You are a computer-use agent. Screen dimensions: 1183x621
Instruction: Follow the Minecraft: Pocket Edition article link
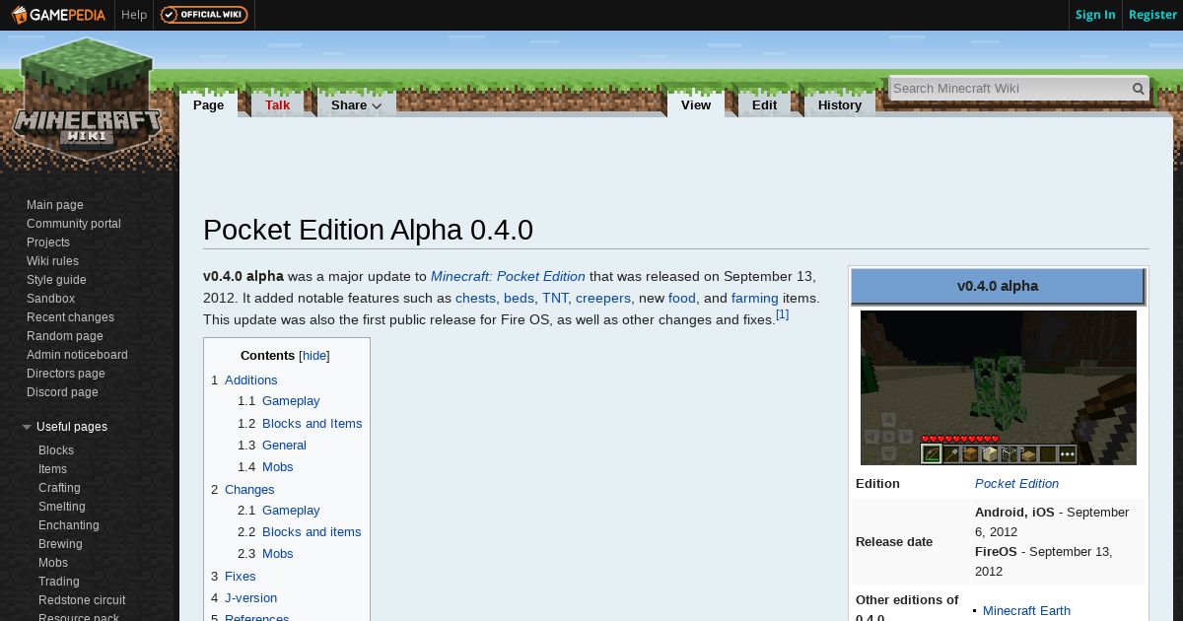point(508,276)
